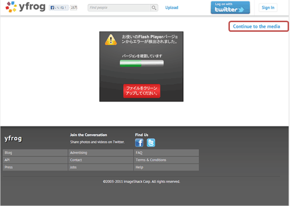
Task: Click the Twitter icon under Find Us
Action: (x=151, y=142)
